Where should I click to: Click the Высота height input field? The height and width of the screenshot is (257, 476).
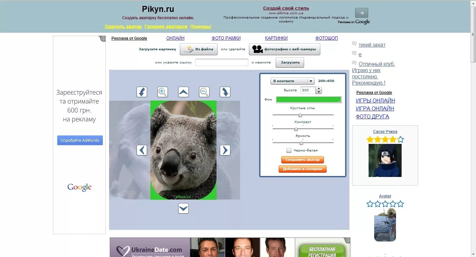(x=308, y=90)
